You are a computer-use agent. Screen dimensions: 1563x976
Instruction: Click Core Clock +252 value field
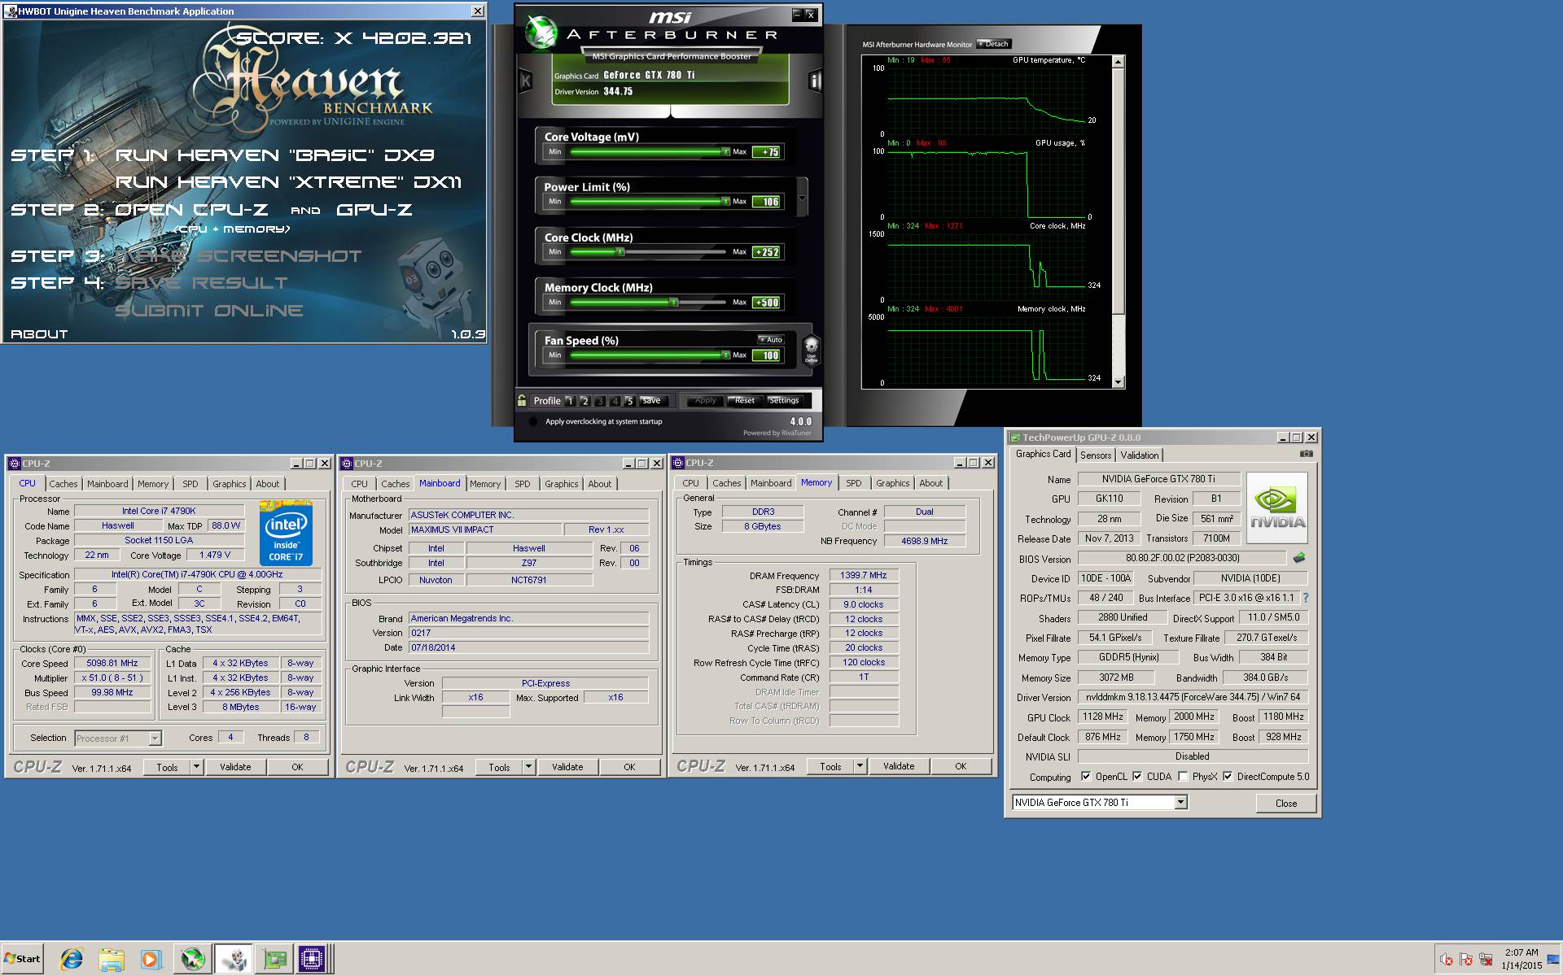click(x=768, y=252)
